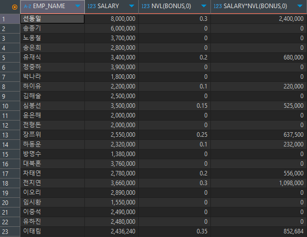This screenshot has height=237, width=307.
Task: Click the name cell 이태림
Action: [52, 231]
